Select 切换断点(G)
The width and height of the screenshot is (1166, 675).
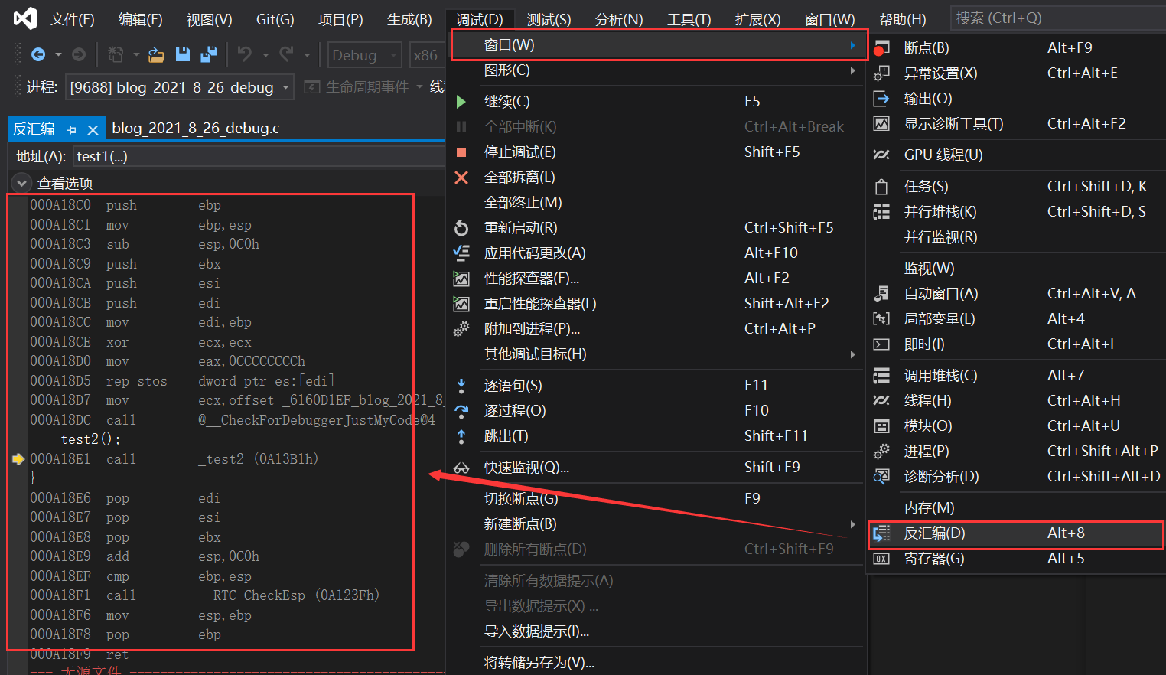(x=654, y=498)
